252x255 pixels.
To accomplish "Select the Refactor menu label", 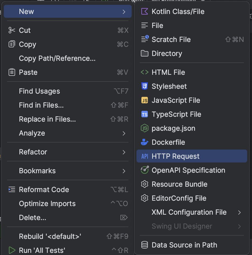I will [33, 152].
